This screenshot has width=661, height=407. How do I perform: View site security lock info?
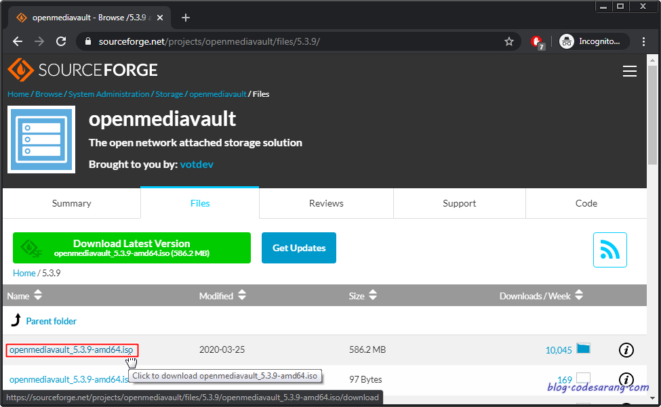tap(87, 41)
